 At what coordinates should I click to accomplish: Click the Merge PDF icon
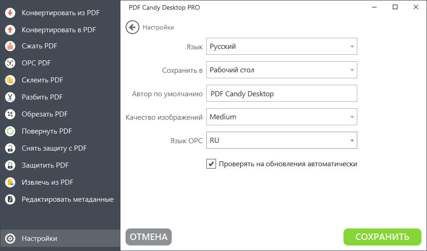pyautogui.click(x=10, y=80)
